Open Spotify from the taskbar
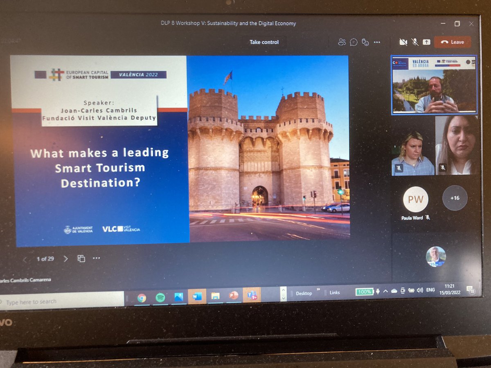Viewport: 491px width, 368px height. pos(160,298)
